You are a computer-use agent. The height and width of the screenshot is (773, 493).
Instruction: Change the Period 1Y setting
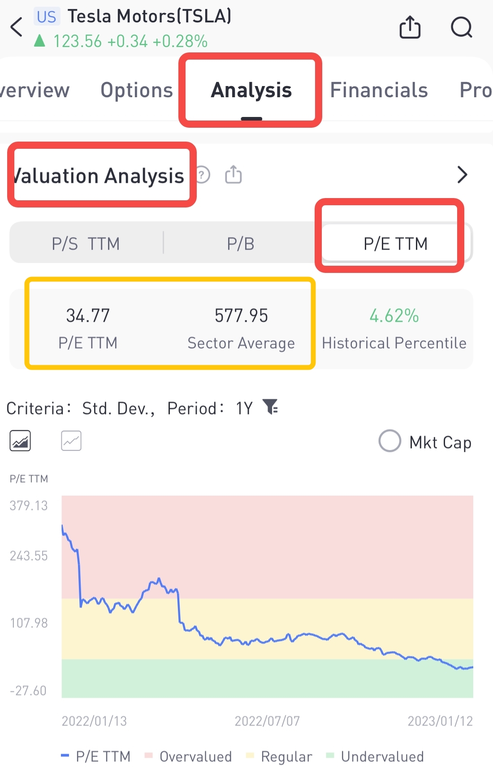pos(244,408)
